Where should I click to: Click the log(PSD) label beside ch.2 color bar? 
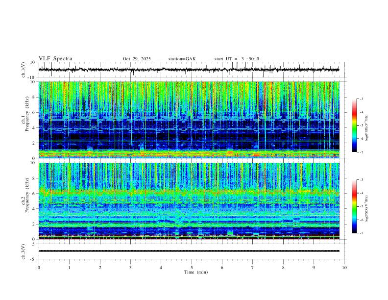tap(366, 209)
